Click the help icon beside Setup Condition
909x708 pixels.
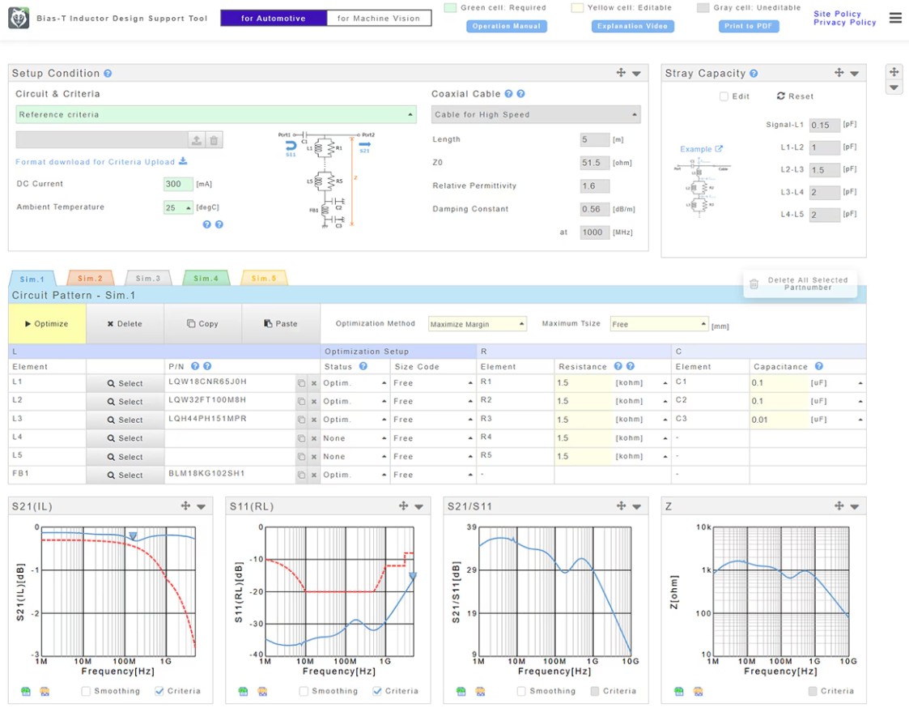coord(108,74)
